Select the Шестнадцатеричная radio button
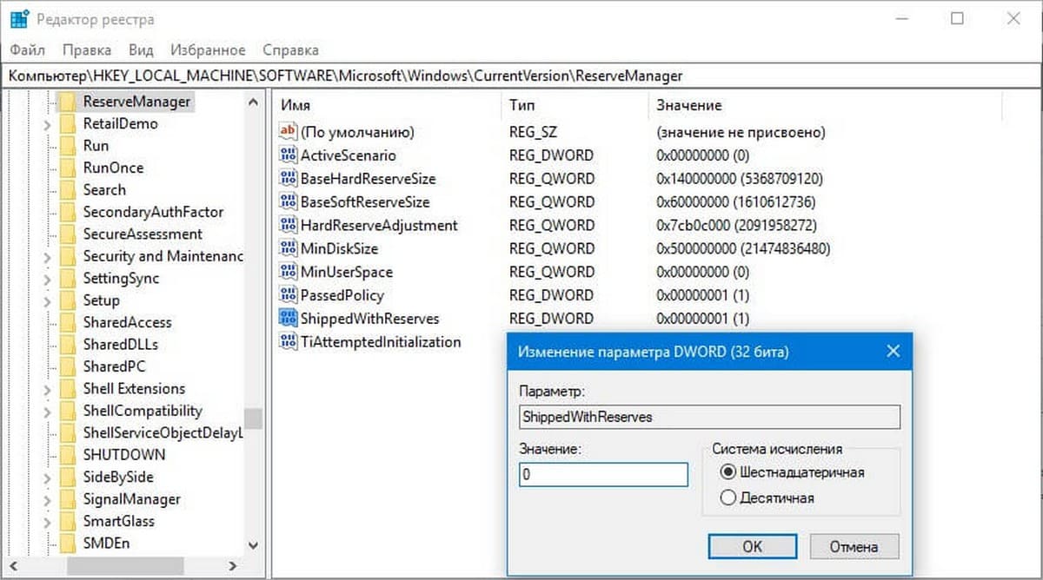Viewport: 1043px width, 580px height. pos(727,472)
